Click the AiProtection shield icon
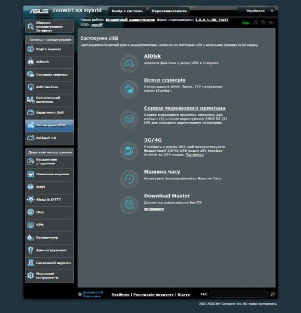The width and height of the screenshot is (301, 313). 31,87
